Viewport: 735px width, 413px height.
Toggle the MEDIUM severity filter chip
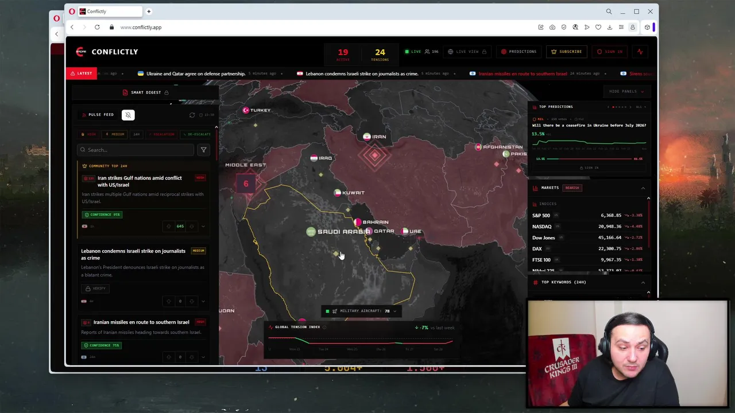pos(115,134)
